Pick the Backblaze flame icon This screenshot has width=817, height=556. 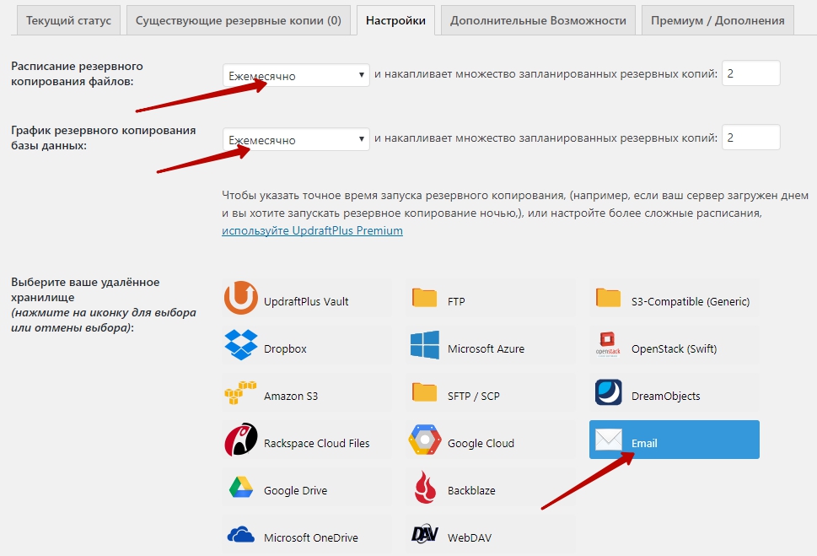click(x=425, y=487)
